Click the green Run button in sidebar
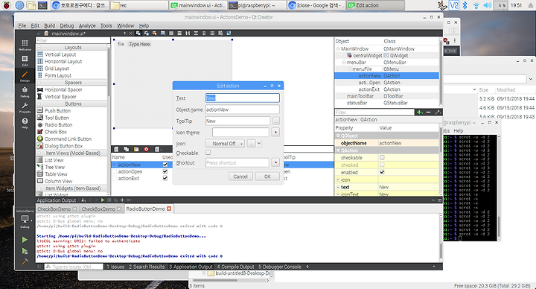Screen dimensions: 536x289 [x=25, y=240]
